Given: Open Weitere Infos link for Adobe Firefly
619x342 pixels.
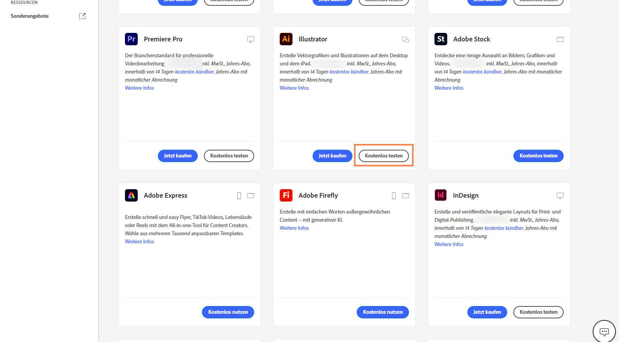Looking at the screenshot, I should [x=294, y=228].
